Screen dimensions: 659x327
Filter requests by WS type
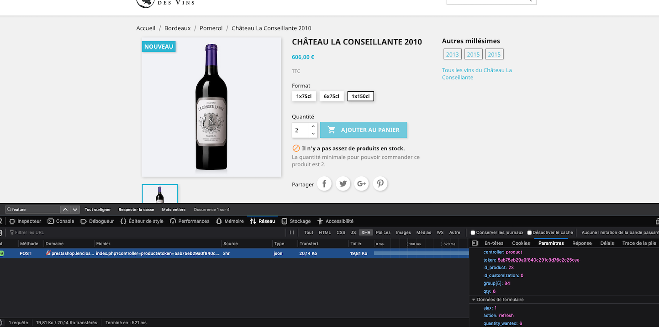pyautogui.click(x=440, y=232)
